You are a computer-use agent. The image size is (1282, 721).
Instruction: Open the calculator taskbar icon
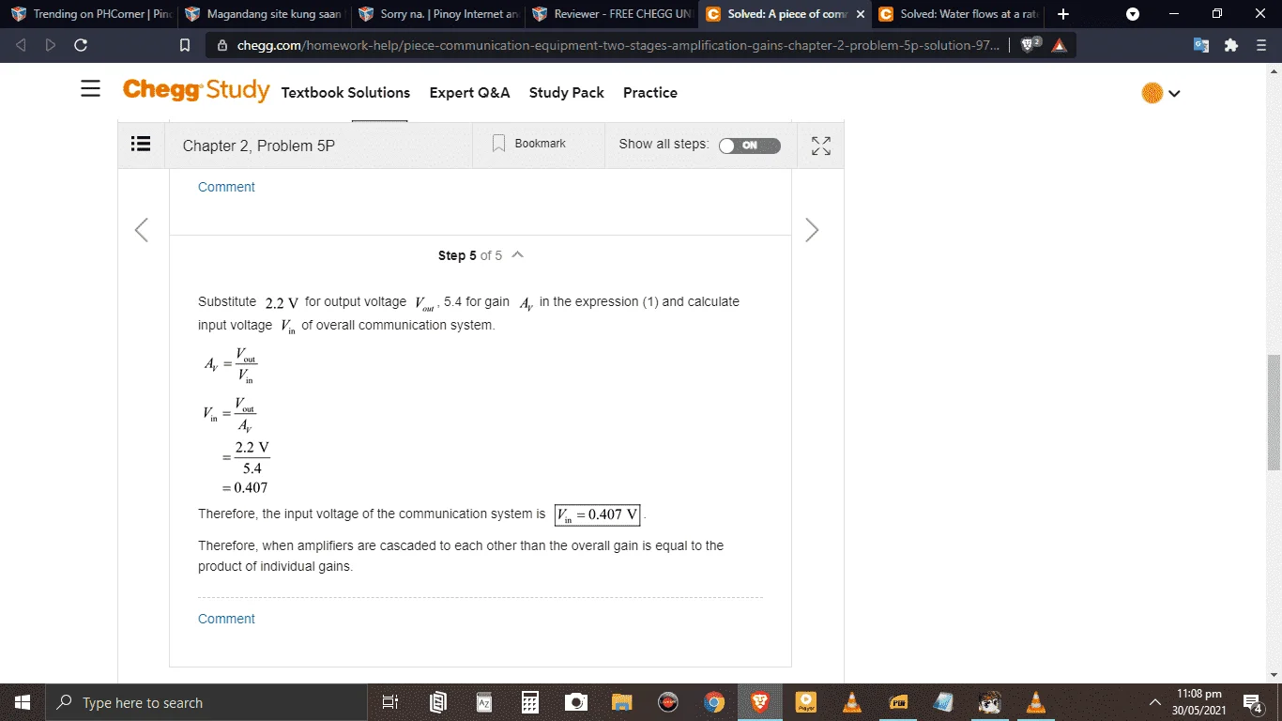point(530,702)
